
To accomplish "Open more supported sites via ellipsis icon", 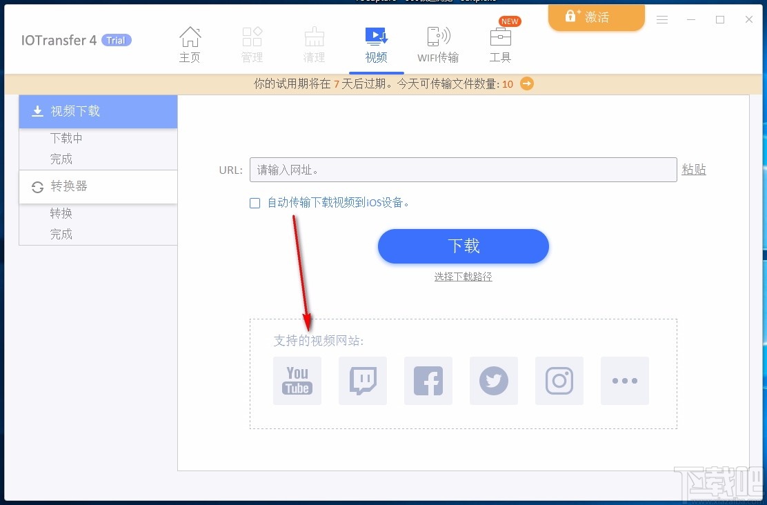I will (x=624, y=380).
